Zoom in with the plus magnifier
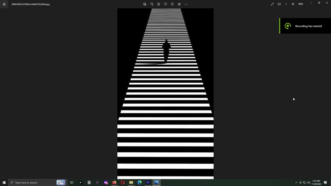This screenshot has height=186, width=331. [293, 4]
